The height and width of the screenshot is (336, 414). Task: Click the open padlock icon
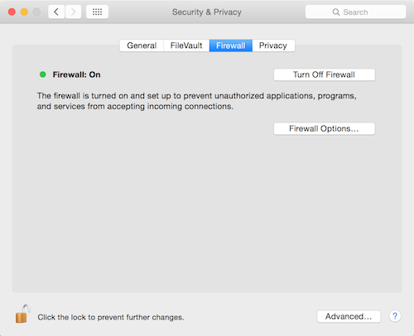22,314
